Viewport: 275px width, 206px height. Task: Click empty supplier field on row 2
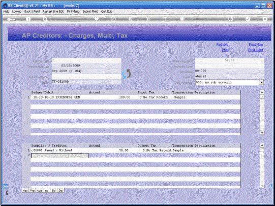click(60, 155)
